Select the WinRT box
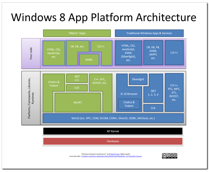The image size is (209, 172). click(x=77, y=103)
